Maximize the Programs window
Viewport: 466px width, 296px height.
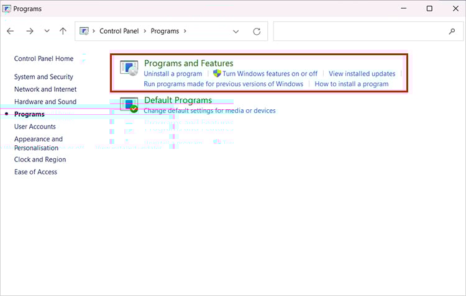(x=429, y=8)
